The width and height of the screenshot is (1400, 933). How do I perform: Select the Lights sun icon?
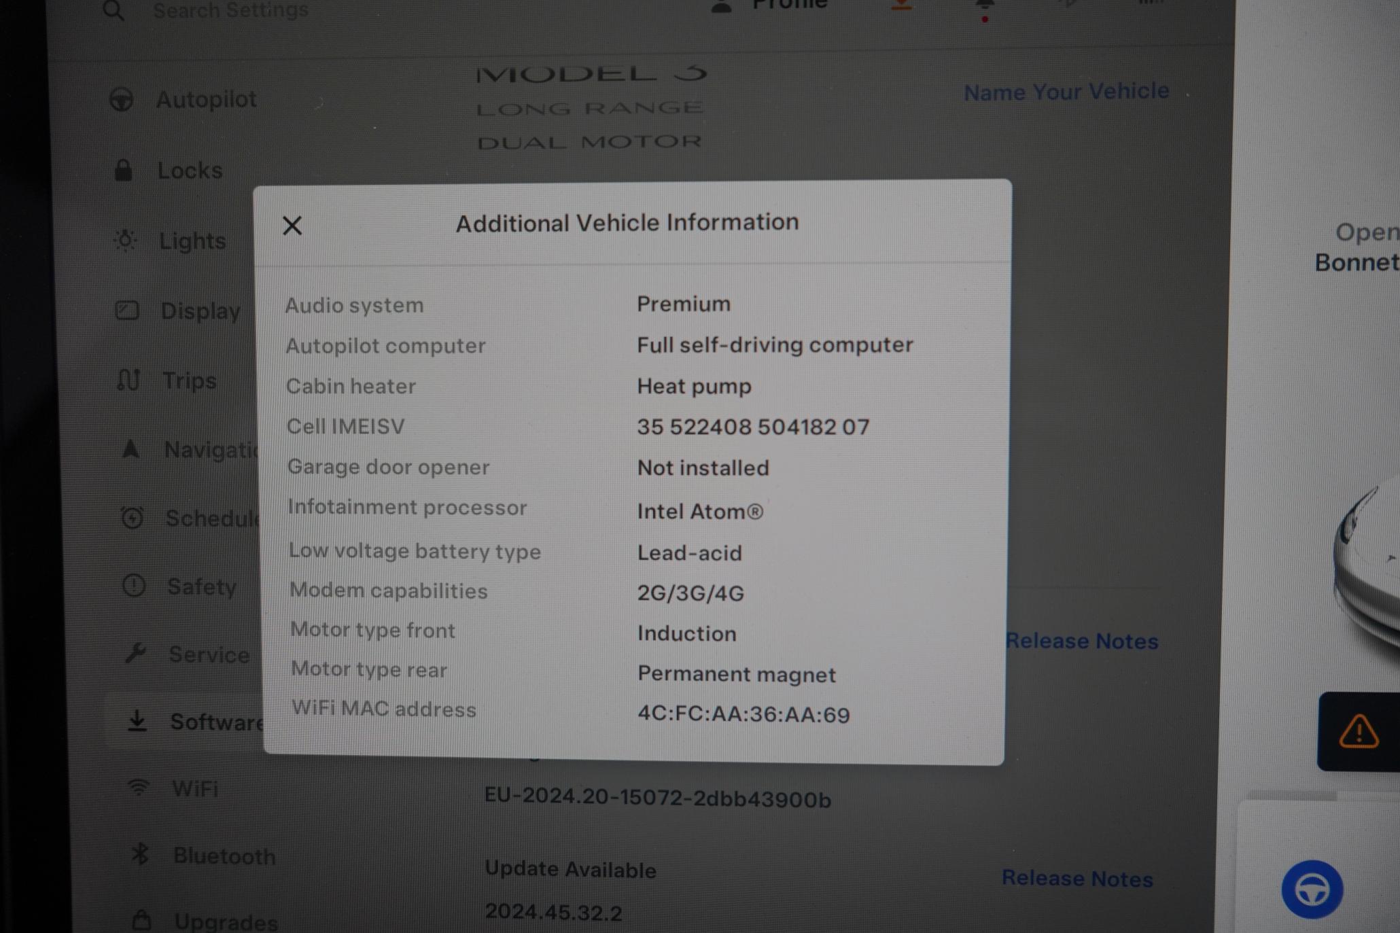[x=126, y=240]
